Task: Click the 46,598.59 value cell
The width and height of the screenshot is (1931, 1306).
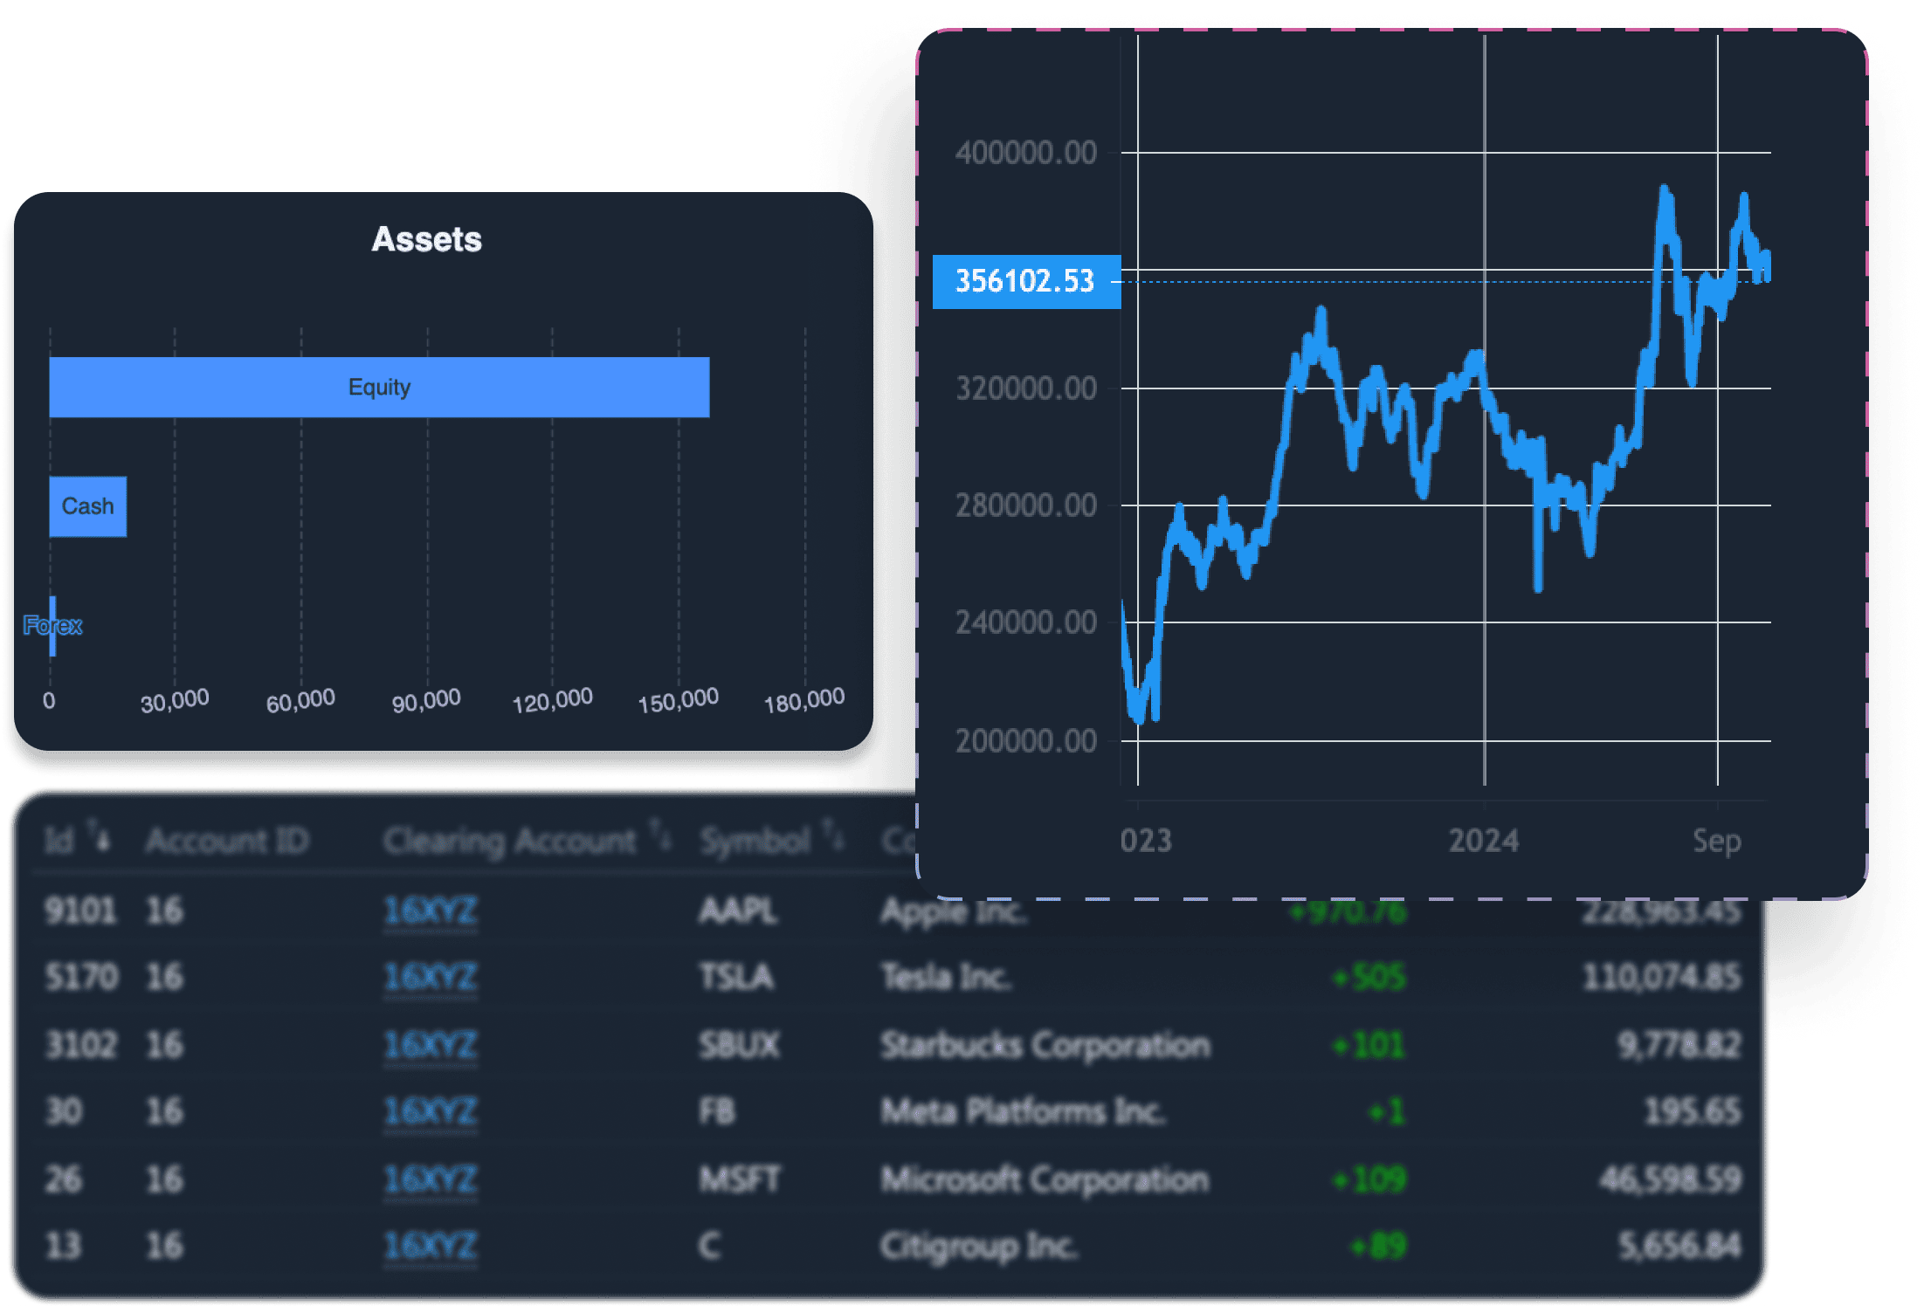Action: [x=1671, y=1179]
